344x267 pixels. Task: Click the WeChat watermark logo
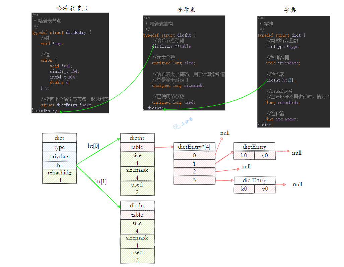[x=177, y=126]
